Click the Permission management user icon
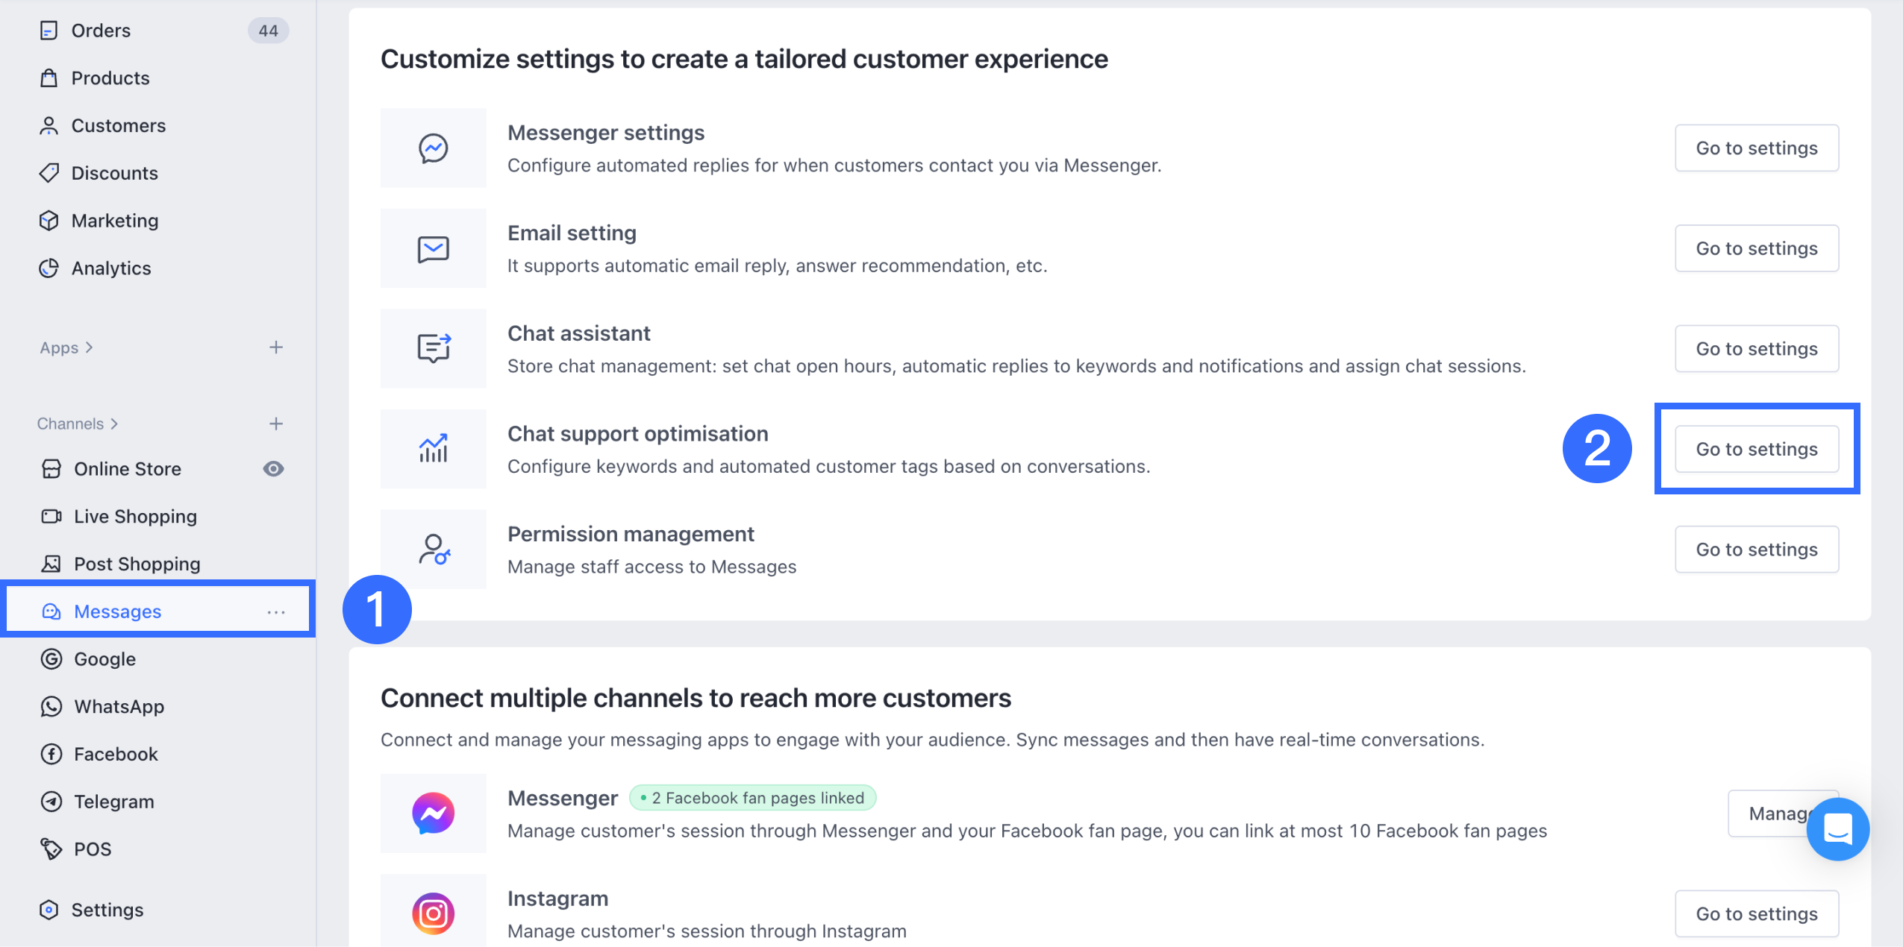Viewport: 1903px width, 947px height. click(x=433, y=550)
